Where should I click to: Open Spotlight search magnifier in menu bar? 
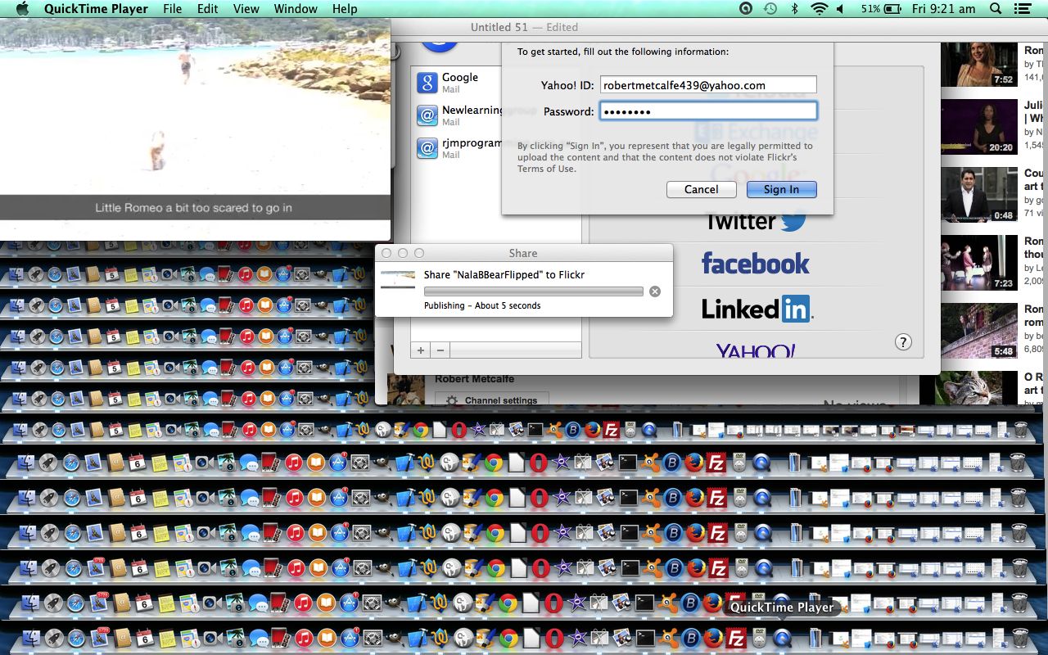[996, 9]
